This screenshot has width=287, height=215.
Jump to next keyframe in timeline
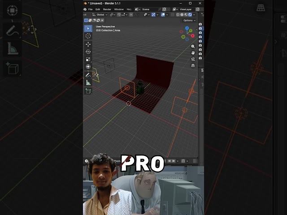pos(174,161)
